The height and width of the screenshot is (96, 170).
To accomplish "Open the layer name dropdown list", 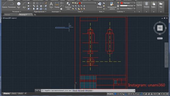I will [x=95, y=3].
